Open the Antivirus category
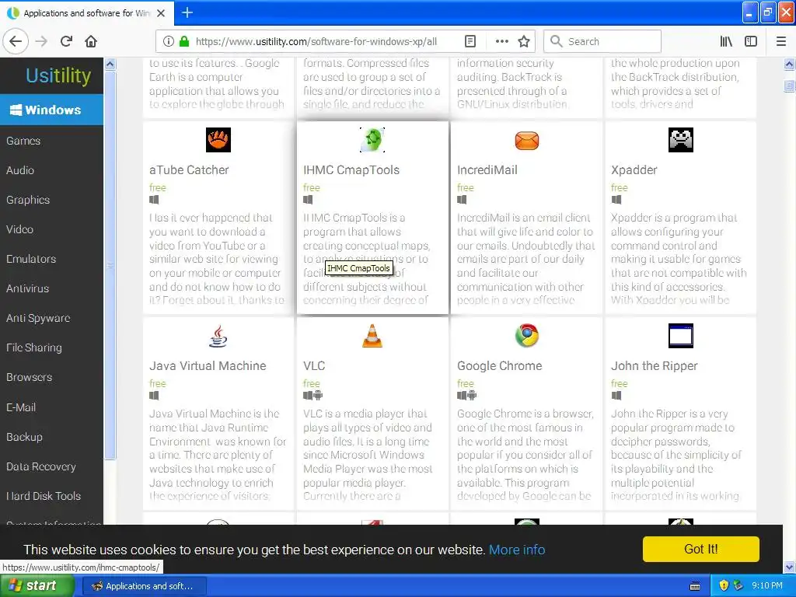The height and width of the screenshot is (597, 796). pyautogui.click(x=27, y=288)
